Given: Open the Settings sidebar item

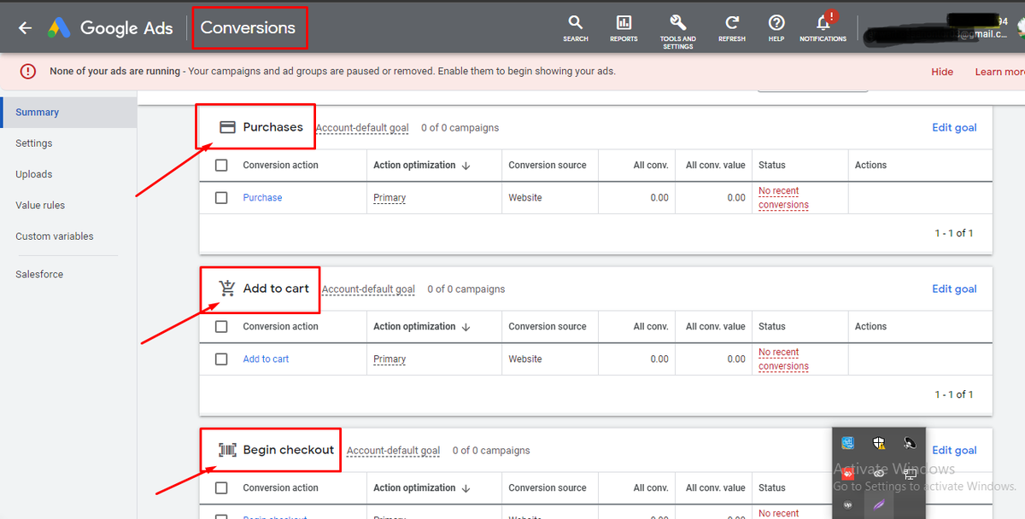Looking at the screenshot, I should click(x=34, y=143).
